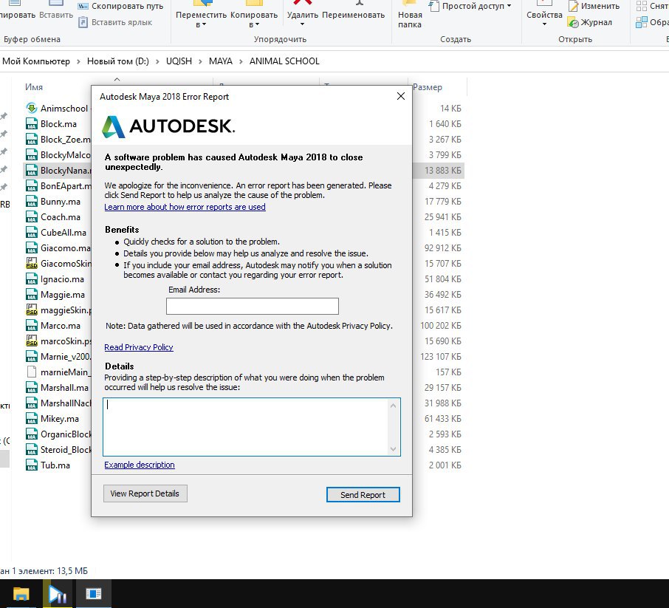Expand breadcrumb arrow after UQISH
669x608 pixels.
tap(200, 61)
